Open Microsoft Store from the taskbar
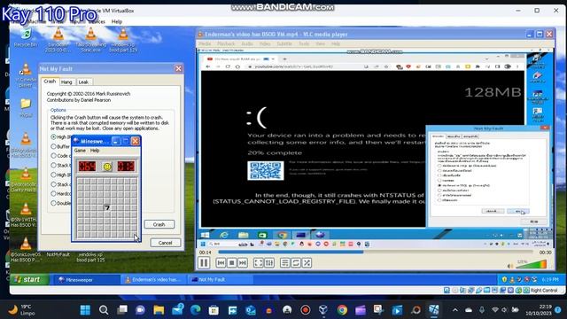Image resolution: width=567 pixels, height=319 pixels. pyautogui.click(x=214, y=310)
